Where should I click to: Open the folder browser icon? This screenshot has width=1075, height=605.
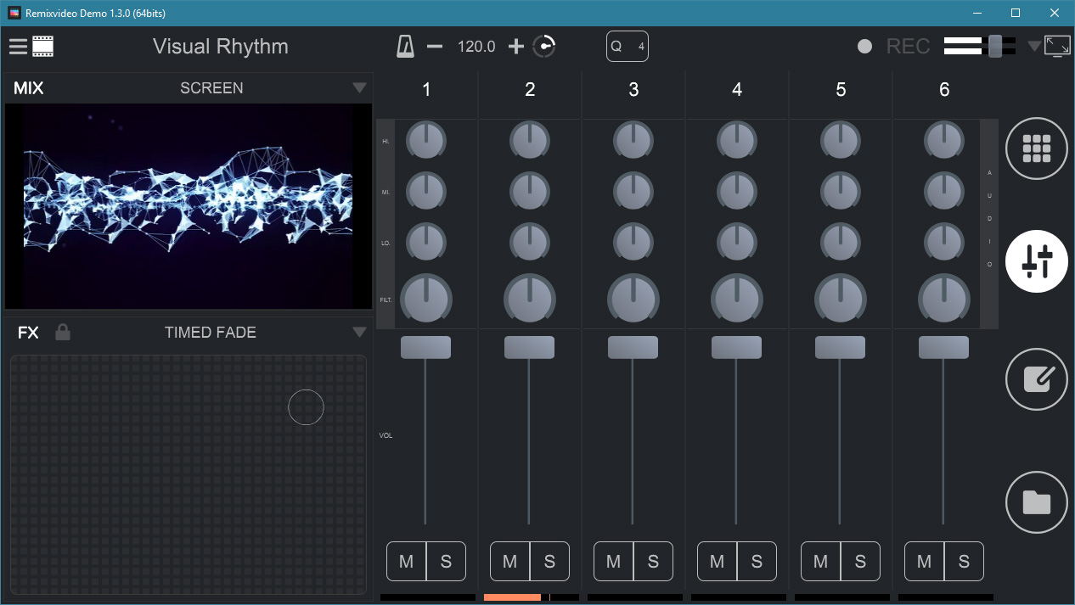coord(1036,501)
